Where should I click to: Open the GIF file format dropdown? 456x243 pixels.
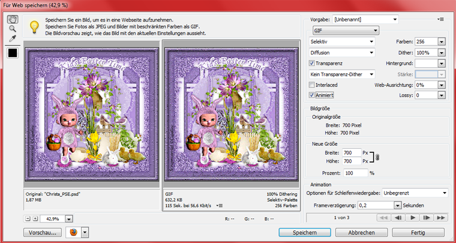coord(346,30)
